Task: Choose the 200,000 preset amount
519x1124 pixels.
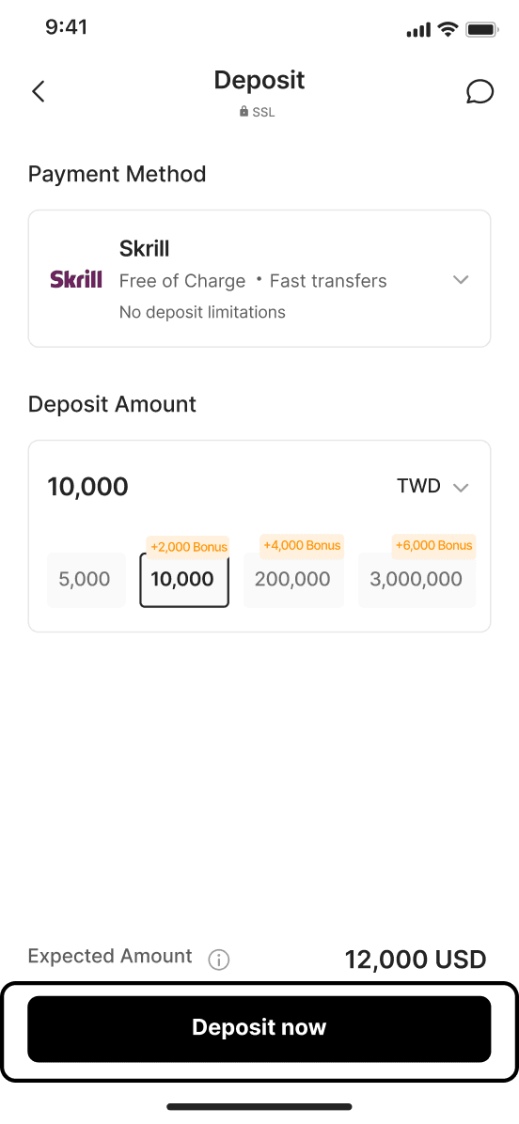Action: [293, 579]
